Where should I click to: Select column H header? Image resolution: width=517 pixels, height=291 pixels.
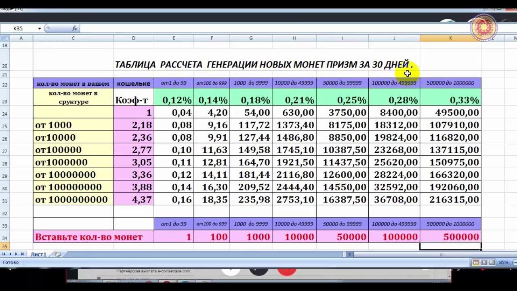click(294, 38)
